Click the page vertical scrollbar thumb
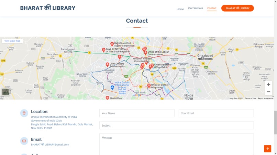277x155 pixels. tap(275, 122)
